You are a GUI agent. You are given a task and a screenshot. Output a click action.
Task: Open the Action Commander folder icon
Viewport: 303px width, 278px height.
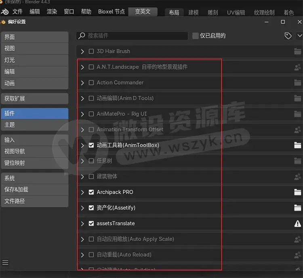click(297, 83)
